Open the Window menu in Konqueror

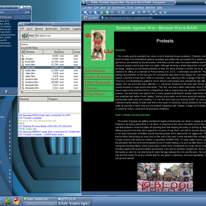pyautogui.click(x=150, y=8)
